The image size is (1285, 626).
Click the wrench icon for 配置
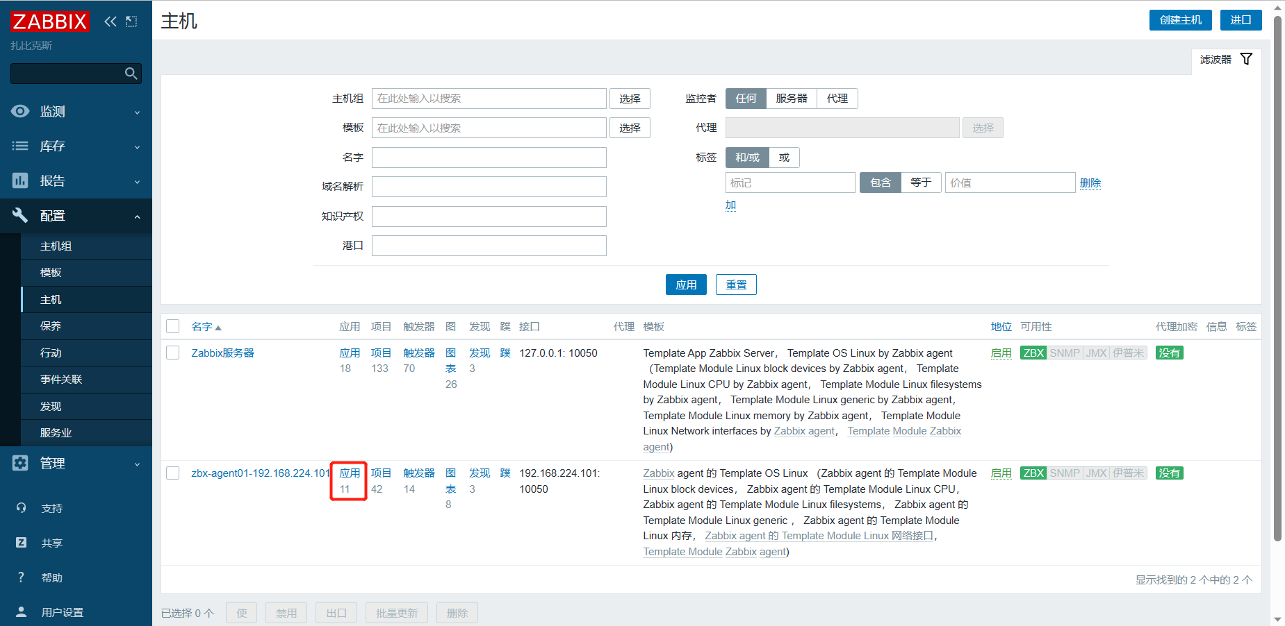20,215
